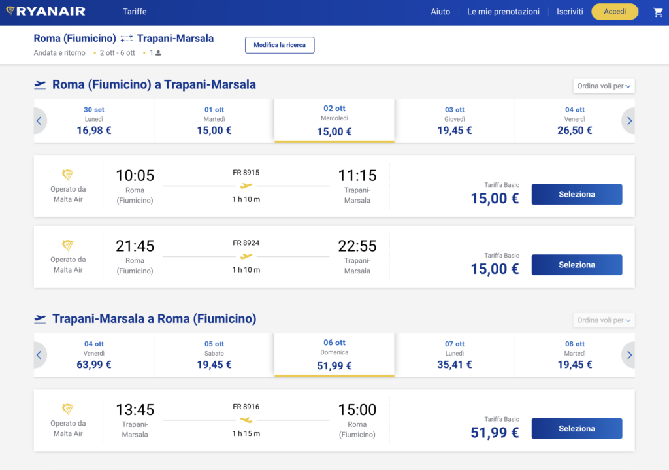Show earlier outbound dates with left arrow
The width and height of the screenshot is (669, 470).
tap(40, 121)
